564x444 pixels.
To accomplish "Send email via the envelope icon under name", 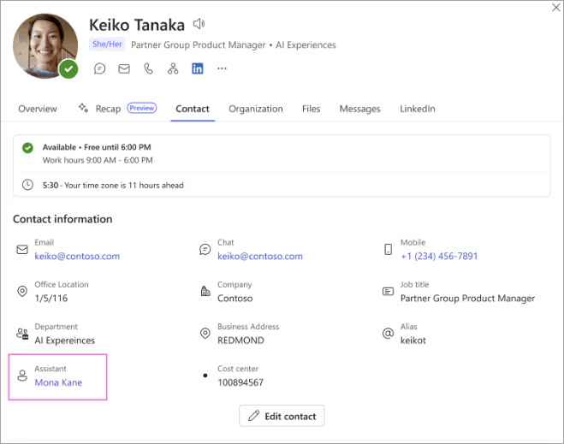I will 124,68.
